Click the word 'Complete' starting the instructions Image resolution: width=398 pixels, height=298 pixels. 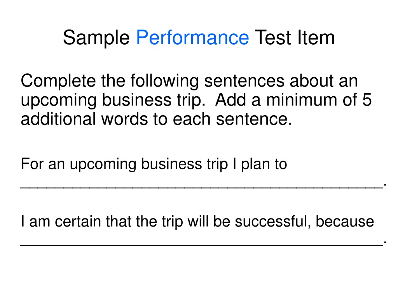[58, 81]
